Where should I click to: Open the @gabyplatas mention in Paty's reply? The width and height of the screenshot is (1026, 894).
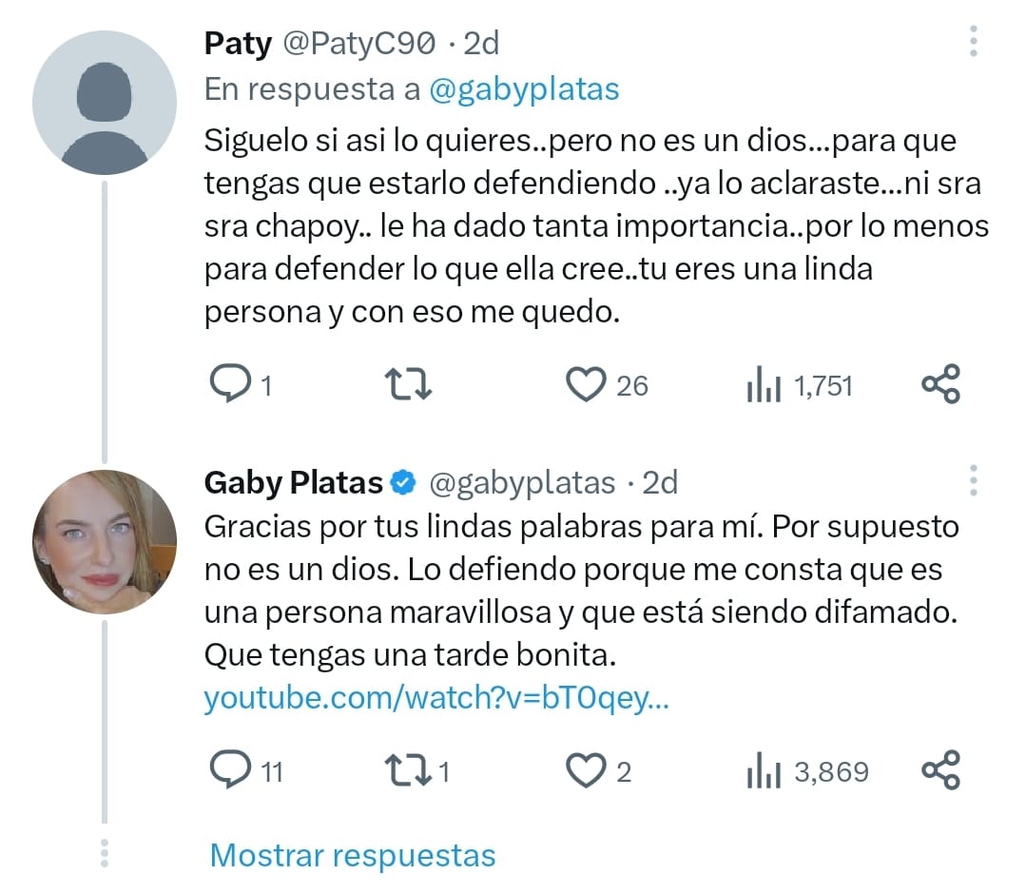click(524, 89)
